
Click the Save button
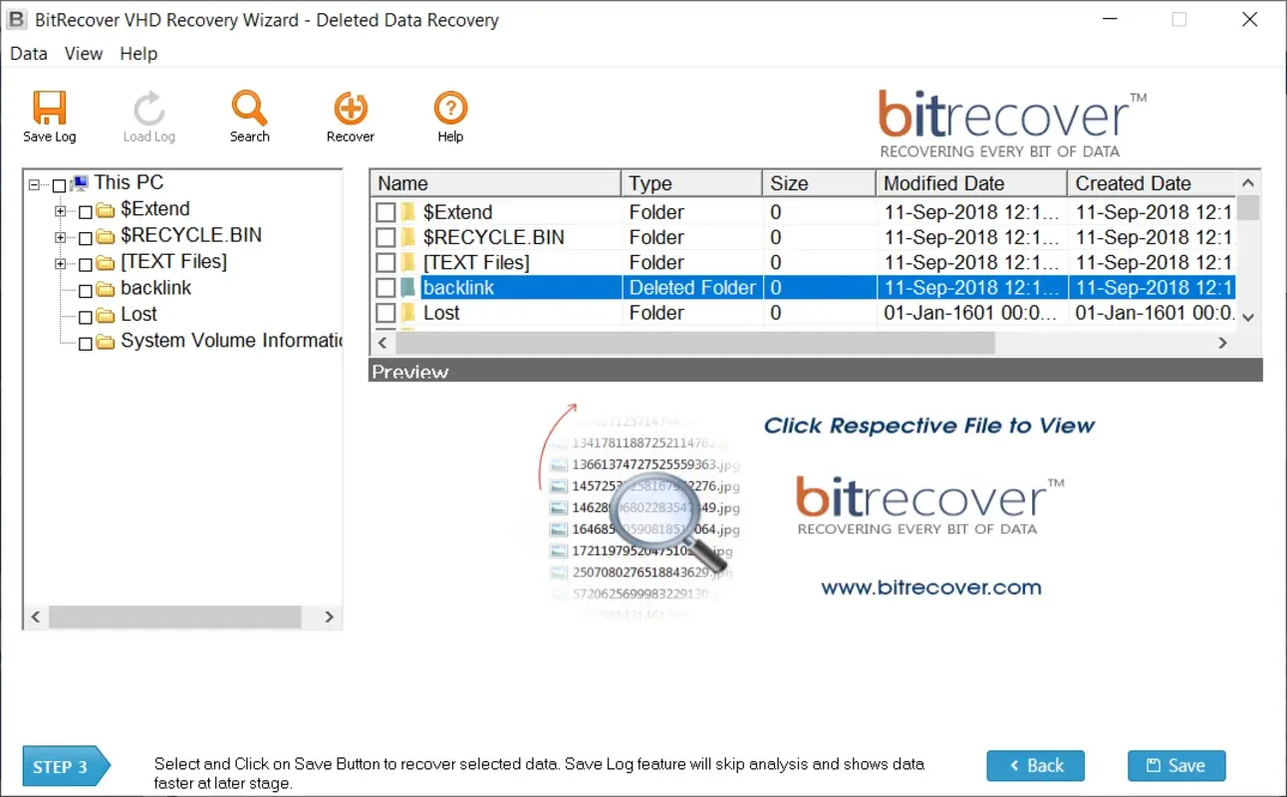click(x=1176, y=765)
